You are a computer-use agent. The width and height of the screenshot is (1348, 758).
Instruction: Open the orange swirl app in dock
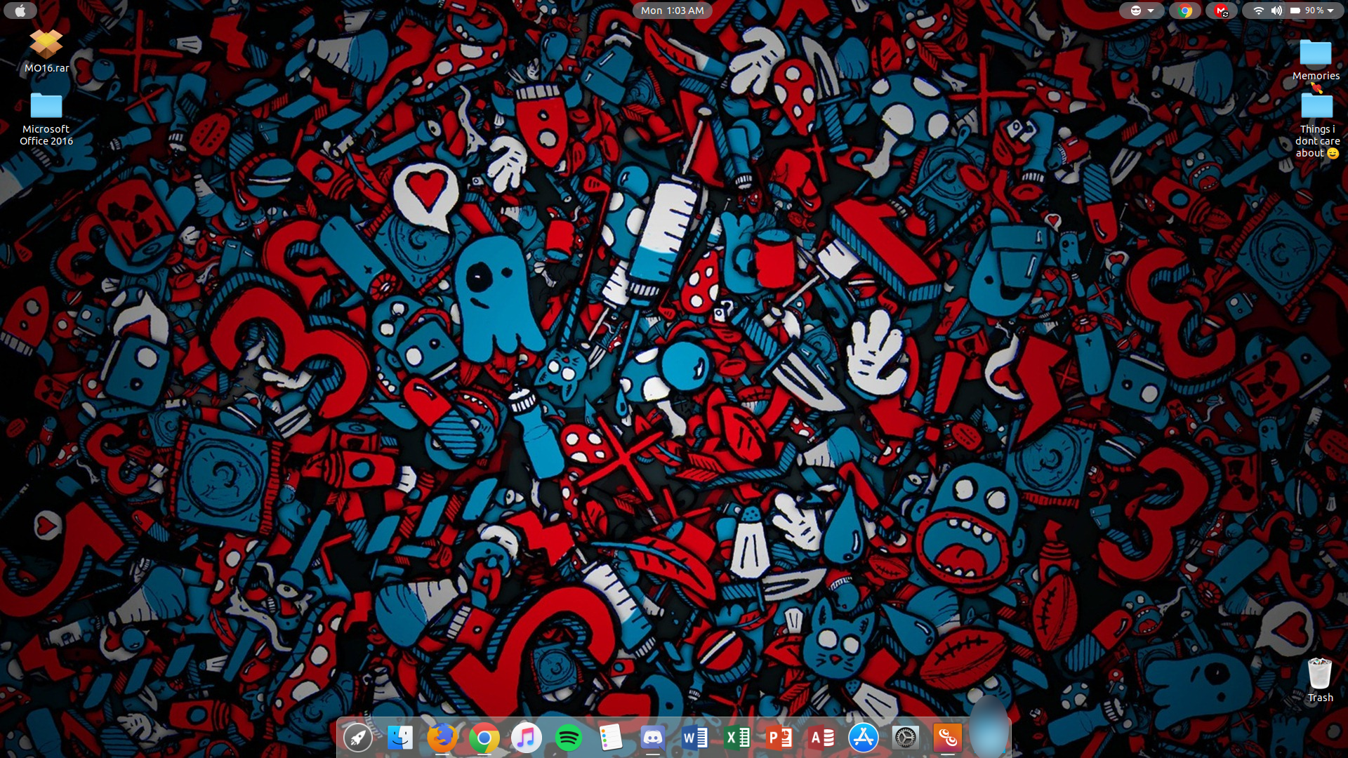pos(948,738)
